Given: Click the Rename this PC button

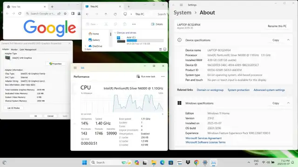Looking at the screenshot, I should tap(277, 26).
